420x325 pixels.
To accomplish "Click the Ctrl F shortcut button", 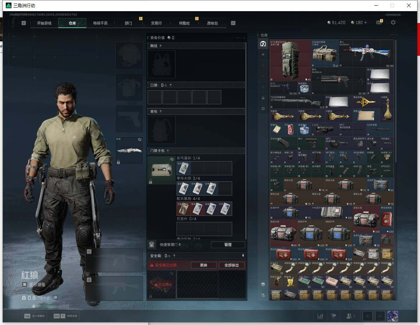I will click(65, 316).
